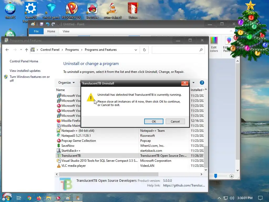Select Visual Studio 2010 Tools for SQL entry
Screen dimensions: 269x202
130,161
